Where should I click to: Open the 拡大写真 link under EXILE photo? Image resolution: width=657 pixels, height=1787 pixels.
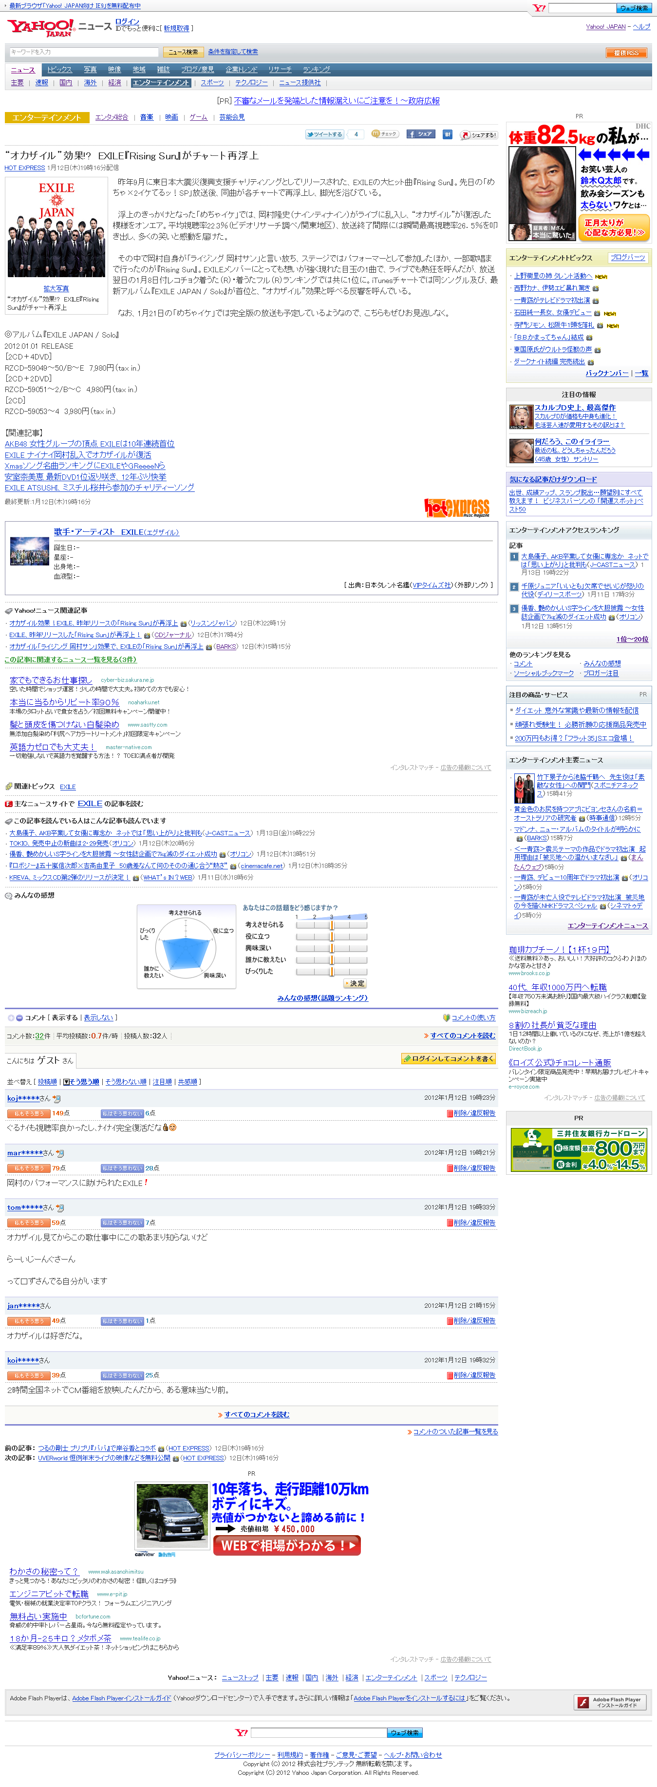click(56, 289)
